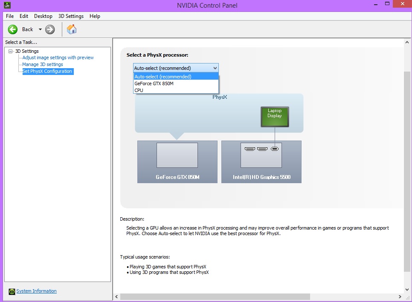This screenshot has width=412, height=302.
Task: Select Manage 3D settings
Action: click(x=43, y=64)
